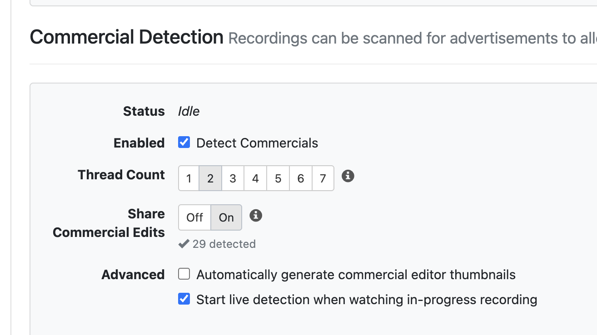Image resolution: width=597 pixels, height=335 pixels.
Task: Set thread count to 1
Action: click(x=189, y=178)
